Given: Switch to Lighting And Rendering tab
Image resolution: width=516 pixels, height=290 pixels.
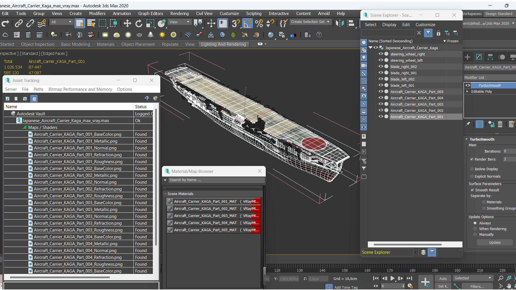Looking at the screenshot, I should coord(223,44).
